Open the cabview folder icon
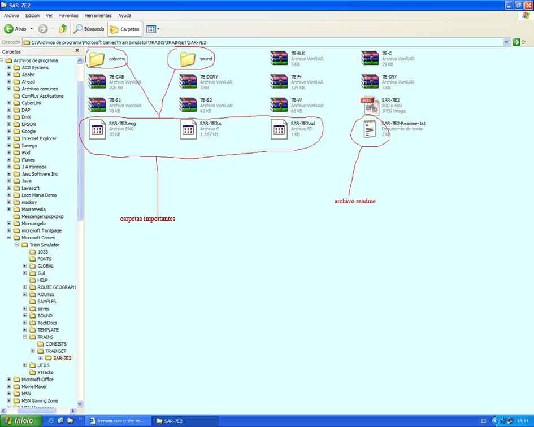Viewport: 534px width, 427px height. [x=97, y=59]
